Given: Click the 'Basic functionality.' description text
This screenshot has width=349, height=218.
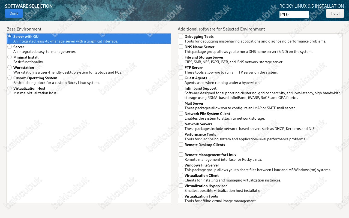Looking at the screenshot, I should 28,62.
